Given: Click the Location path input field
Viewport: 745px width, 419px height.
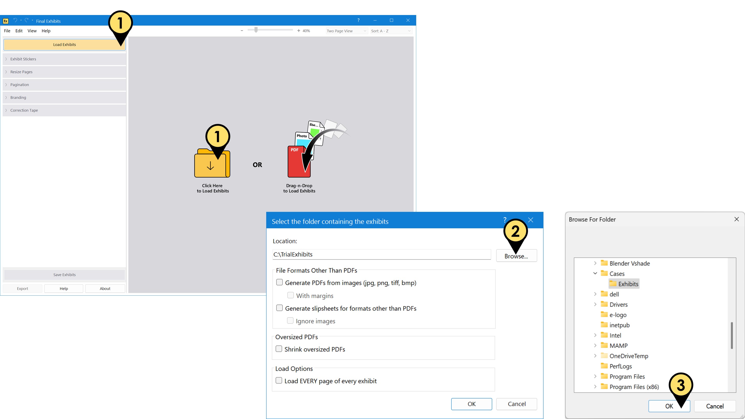Looking at the screenshot, I should 382,255.
